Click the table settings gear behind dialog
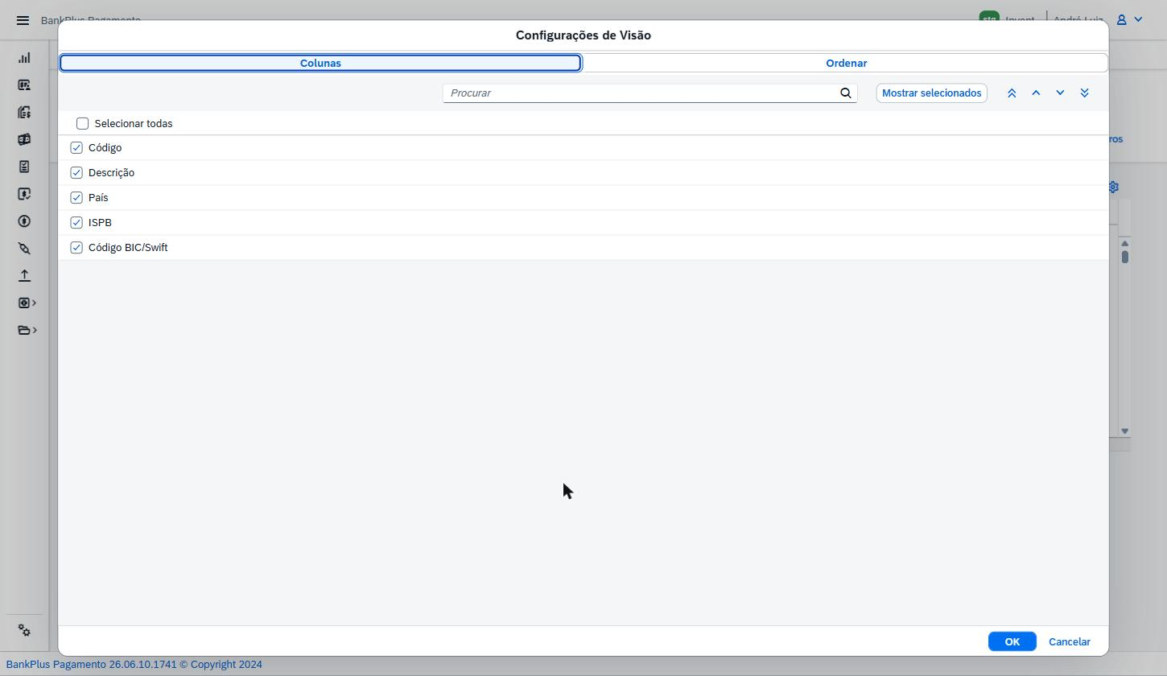Screen dimensions: 1167x676 coord(1114,187)
